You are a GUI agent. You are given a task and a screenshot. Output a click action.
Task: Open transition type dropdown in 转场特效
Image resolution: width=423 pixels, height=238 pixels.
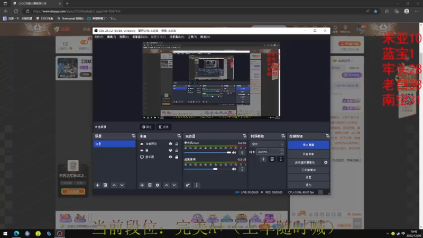(x=267, y=144)
